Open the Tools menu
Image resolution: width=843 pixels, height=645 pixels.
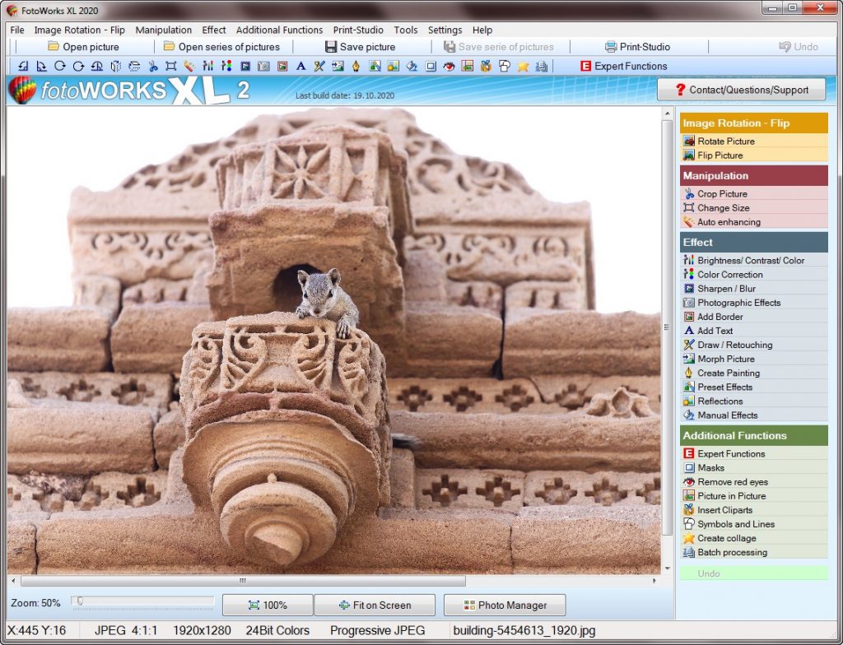pyautogui.click(x=405, y=30)
